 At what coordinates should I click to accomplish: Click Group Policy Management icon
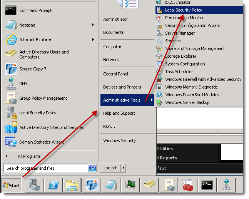[x=12, y=98]
